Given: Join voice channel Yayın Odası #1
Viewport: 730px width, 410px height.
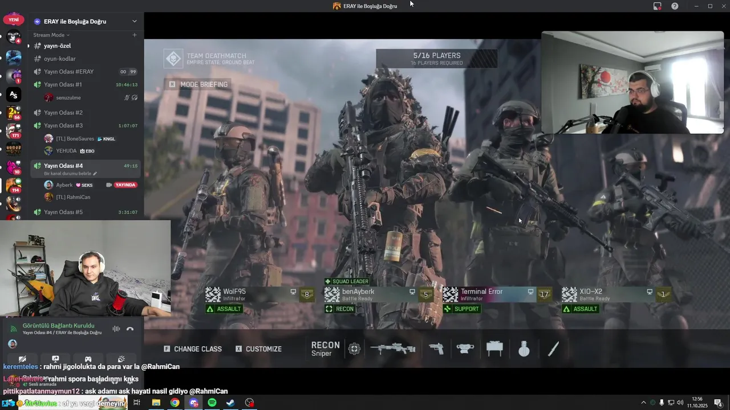Looking at the screenshot, I should pyautogui.click(x=86, y=84).
